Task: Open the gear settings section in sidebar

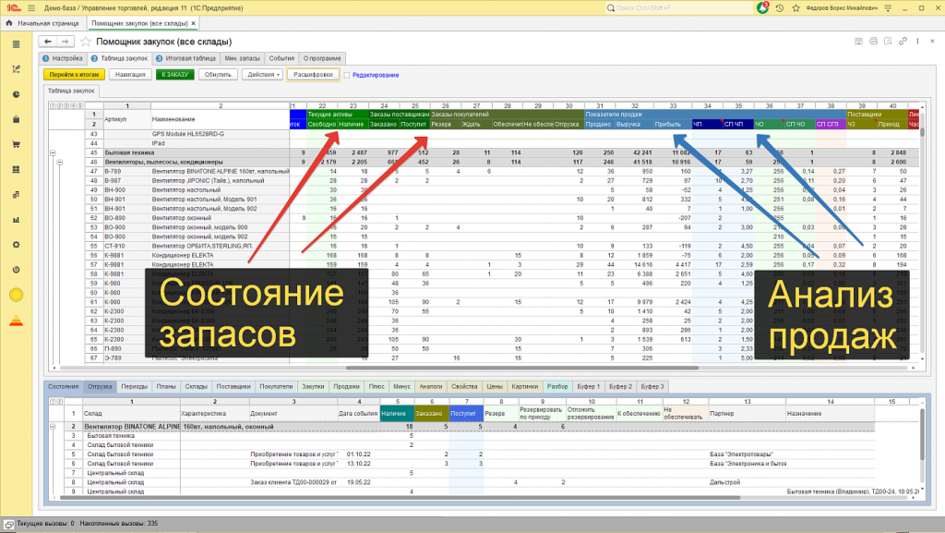Action: coord(17,245)
